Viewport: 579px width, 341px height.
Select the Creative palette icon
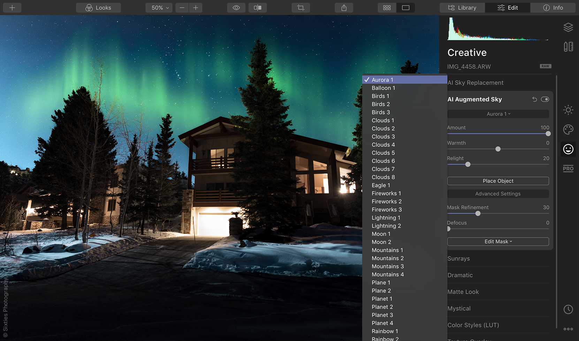pyautogui.click(x=568, y=130)
